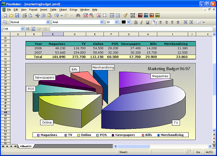The image size is (217, 156).
Task: Jump to the first sheet tab arrow
Action: pos(3,146)
